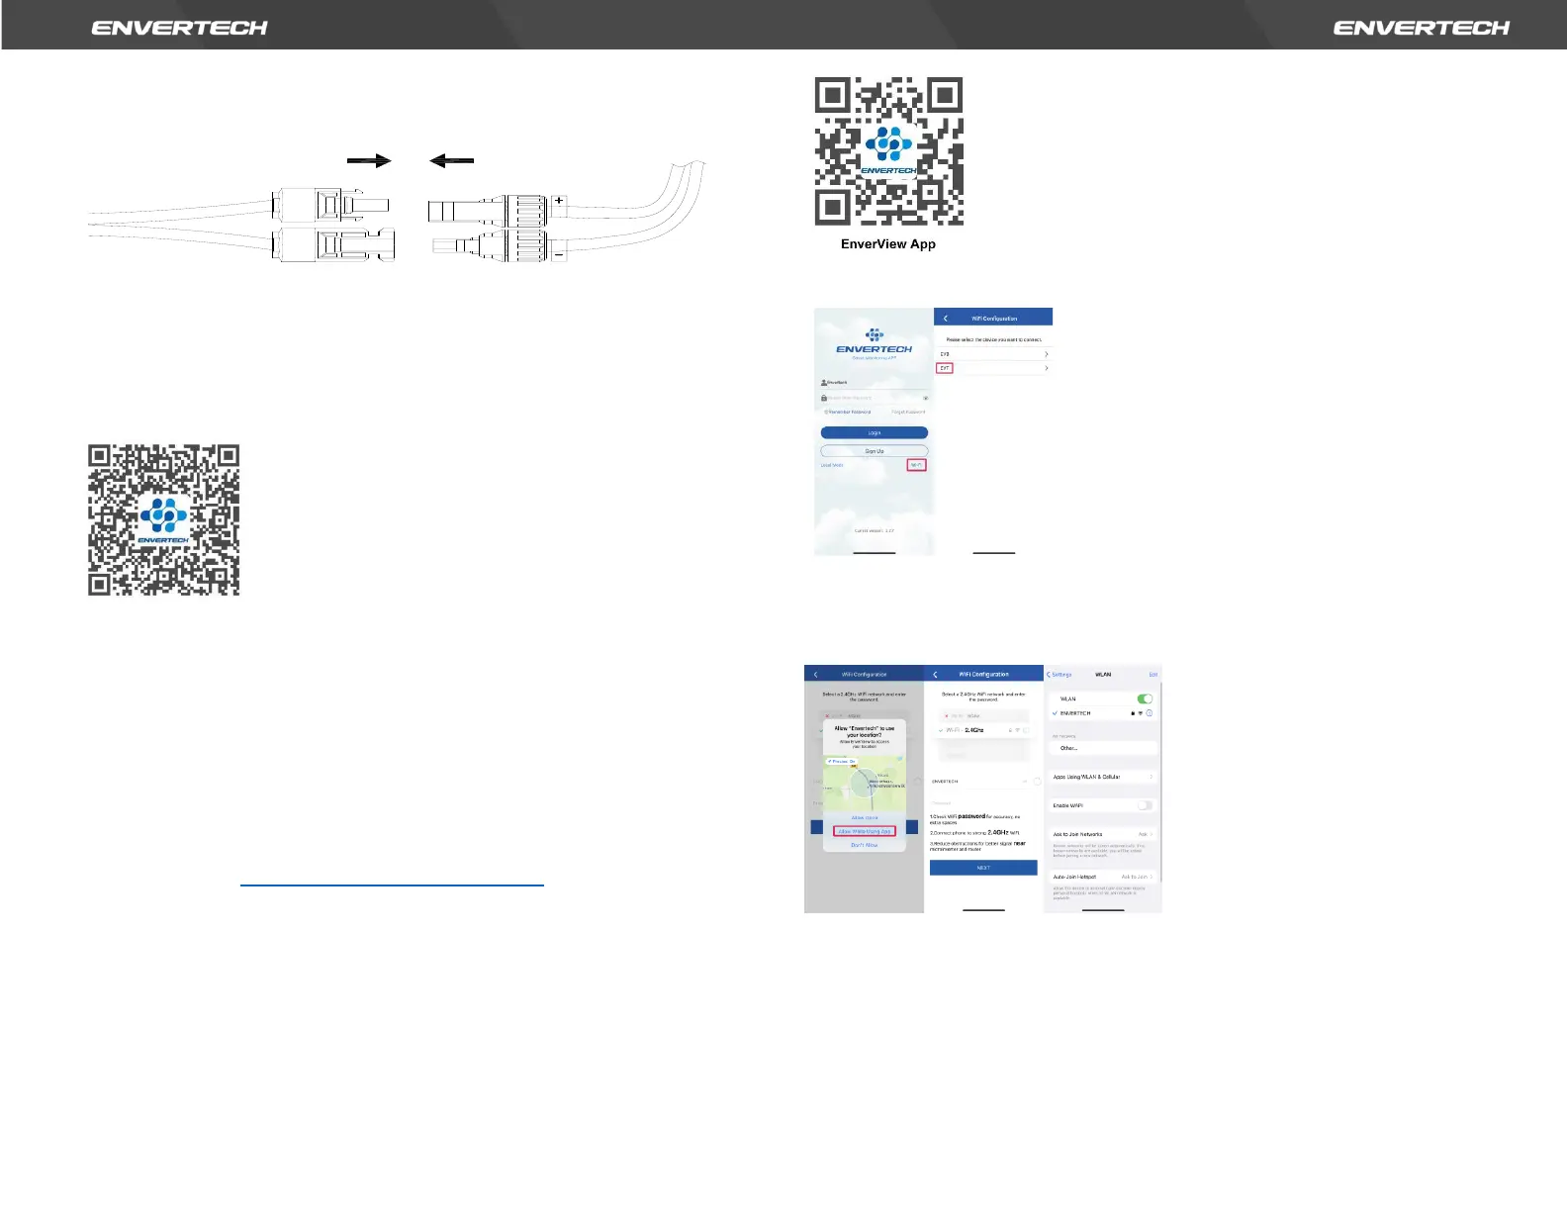Click the plus polarity mark on the connector
This screenshot has width=1567, height=1211.
[559, 201]
